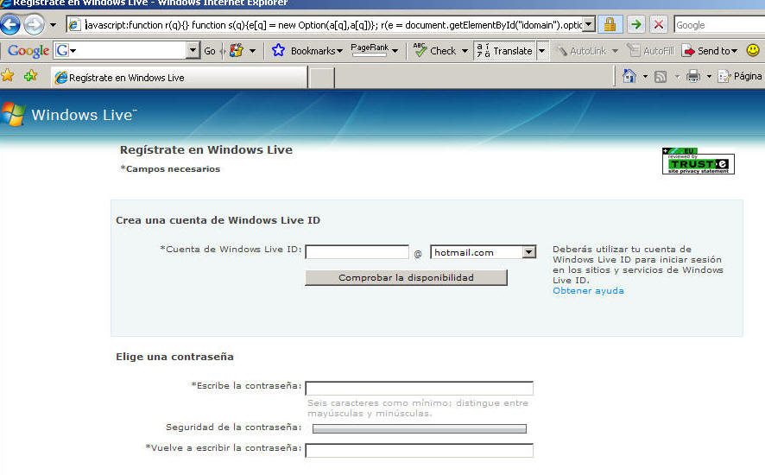This screenshot has width=765, height=475.
Task: Click the red Stop loading icon
Action: pos(659,25)
